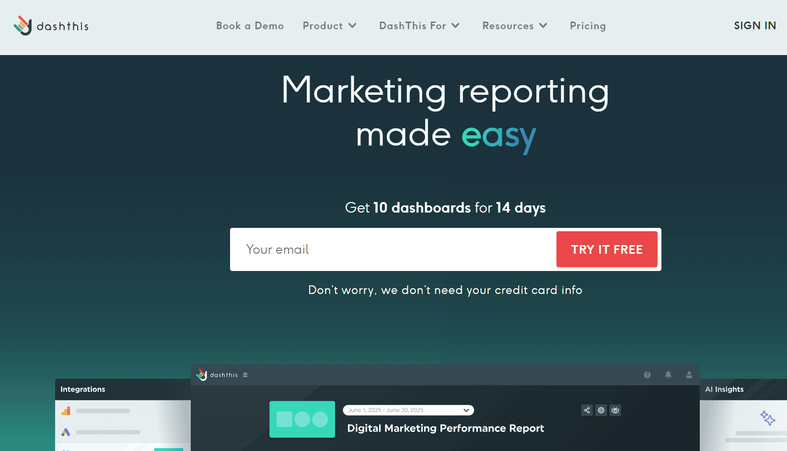
Task: Click the Google Analytics integration icon
Action: pyautogui.click(x=66, y=411)
